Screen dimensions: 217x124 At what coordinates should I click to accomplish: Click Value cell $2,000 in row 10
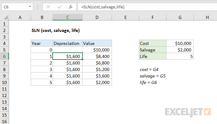pyautogui.click(x=97, y=82)
